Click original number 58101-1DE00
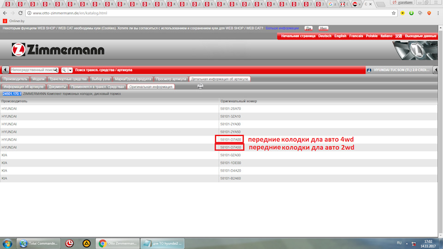Image resolution: width=443 pixels, height=249 pixels. pyautogui.click(x=231, y=163)
